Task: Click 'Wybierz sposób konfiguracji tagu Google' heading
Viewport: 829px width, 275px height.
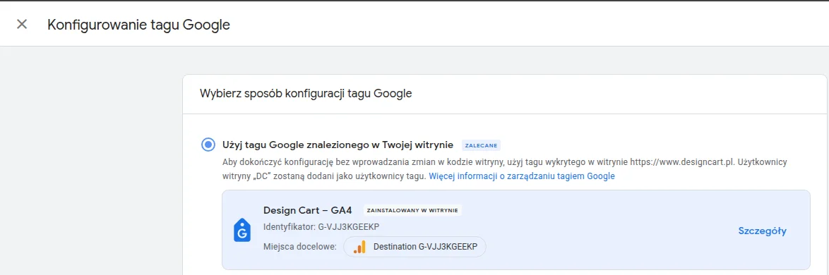Action: click(306, 94)
